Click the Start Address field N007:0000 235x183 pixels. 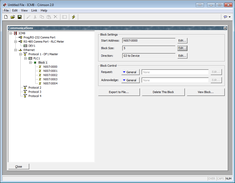(149, 41)
